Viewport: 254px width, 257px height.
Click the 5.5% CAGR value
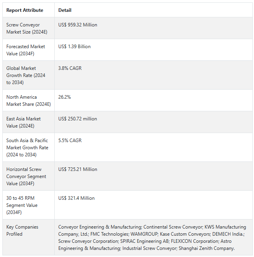point(70,141)
